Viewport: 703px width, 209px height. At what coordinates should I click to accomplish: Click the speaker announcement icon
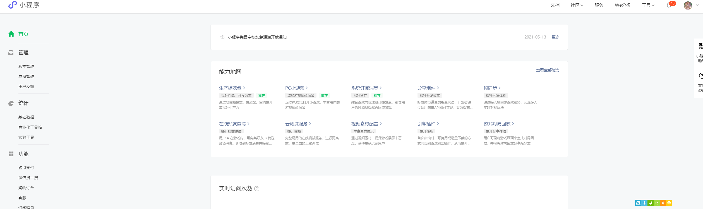(x=222, y=37)
